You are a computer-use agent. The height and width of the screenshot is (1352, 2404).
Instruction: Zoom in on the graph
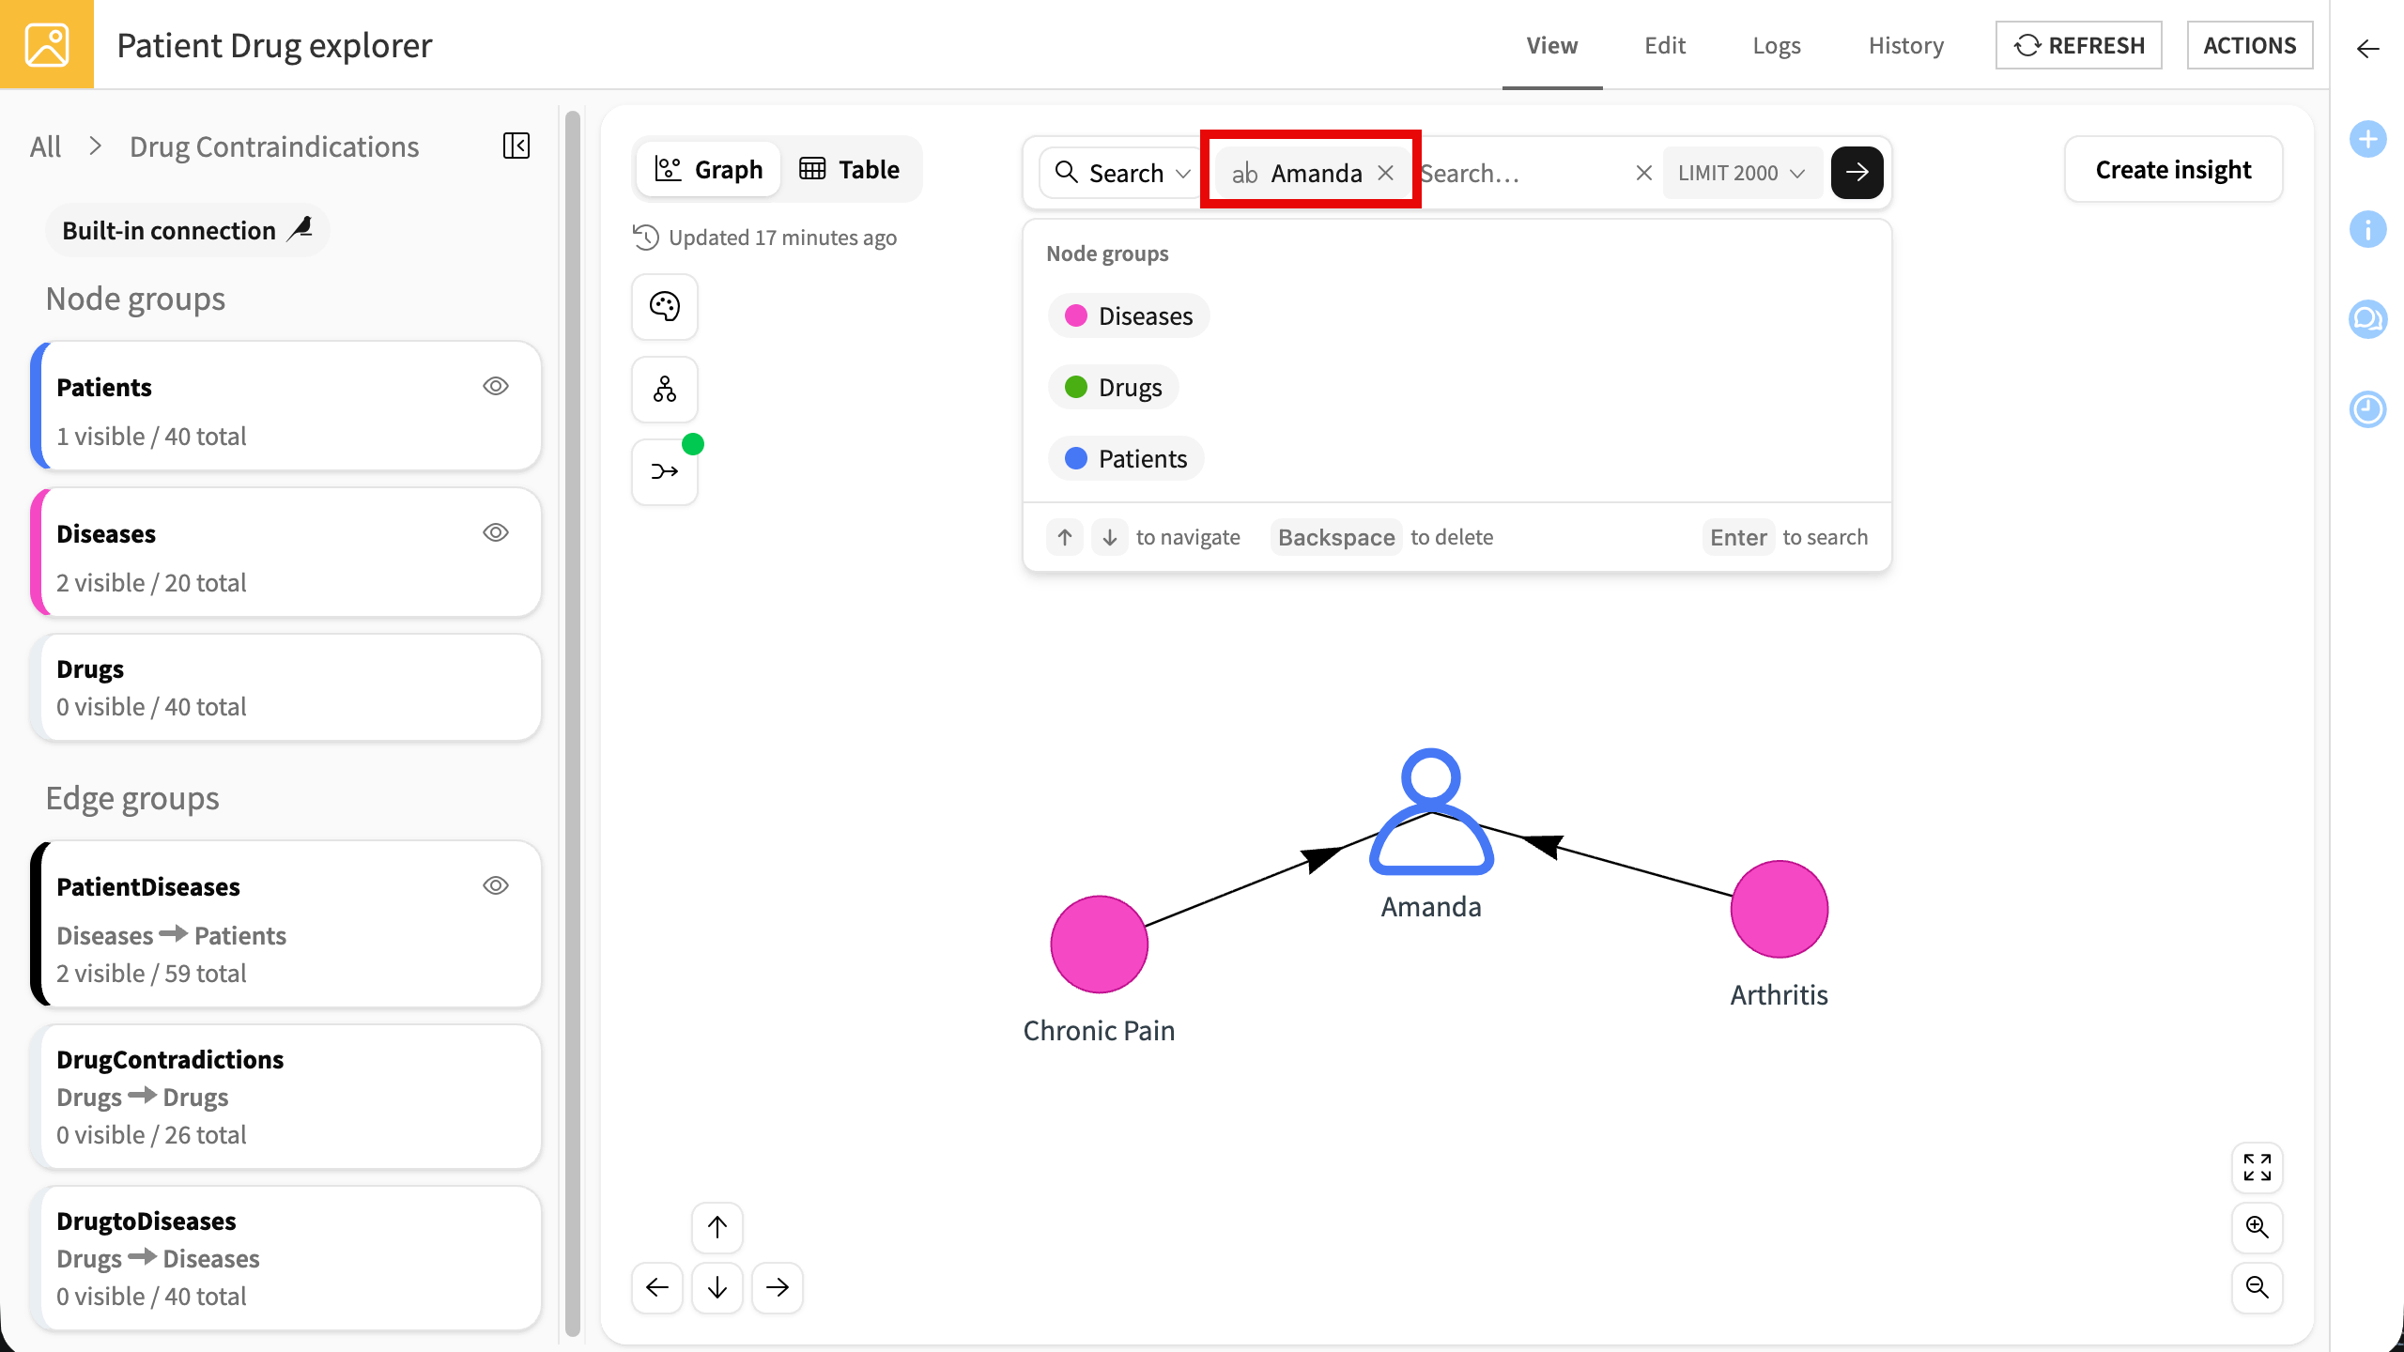click(2258, 1227)
